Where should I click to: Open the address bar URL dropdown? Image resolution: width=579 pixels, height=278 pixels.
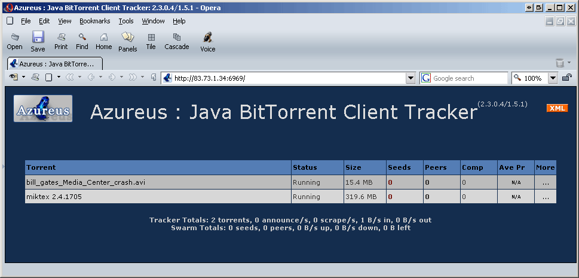coord(410,78)
